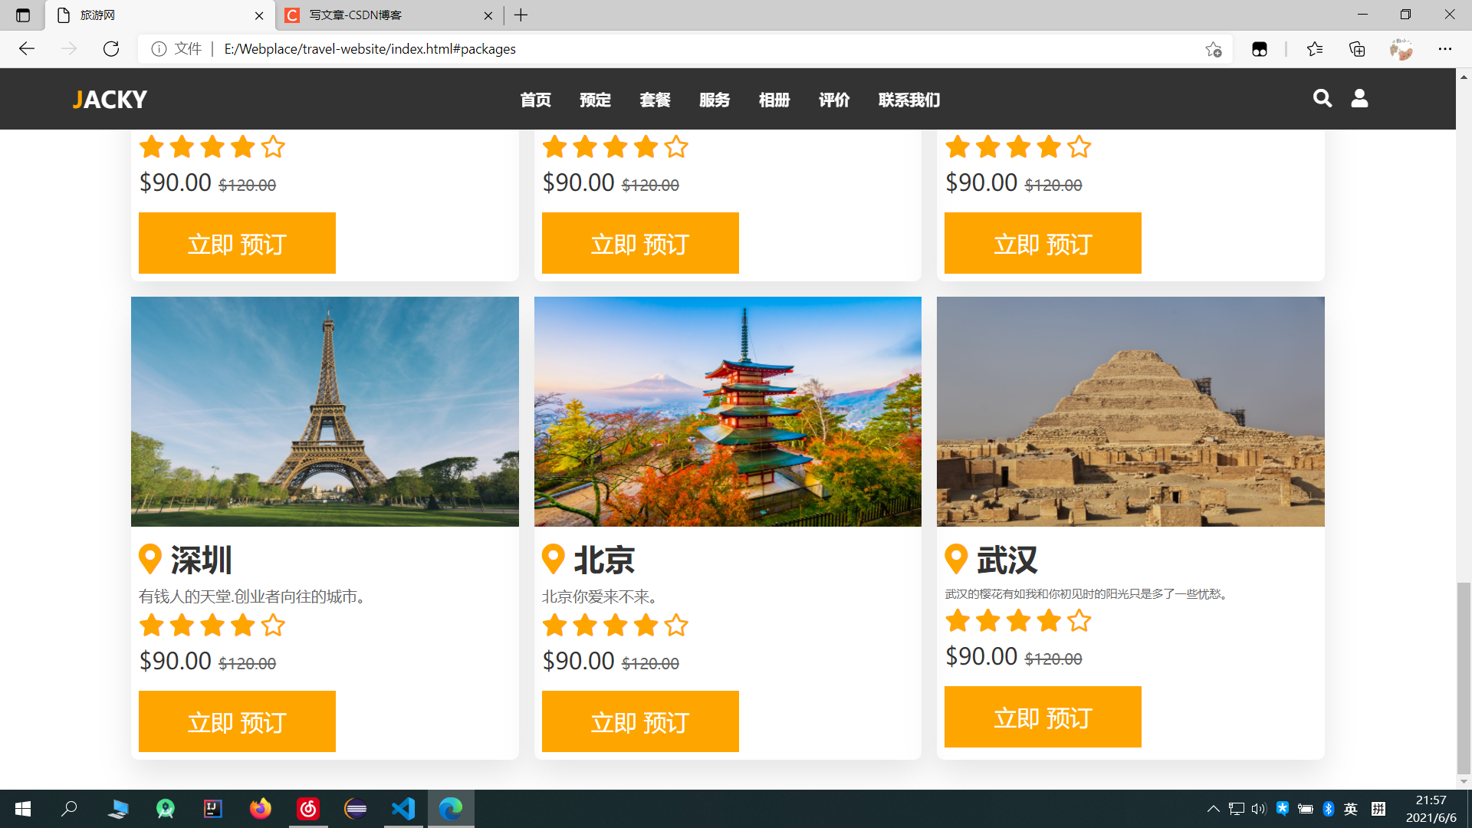Open Visual Studio Code from taskbar

tap(403, 808)
